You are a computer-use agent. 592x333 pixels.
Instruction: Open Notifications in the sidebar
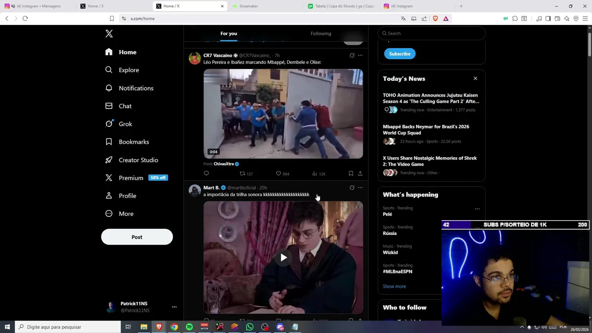point(129,88)
